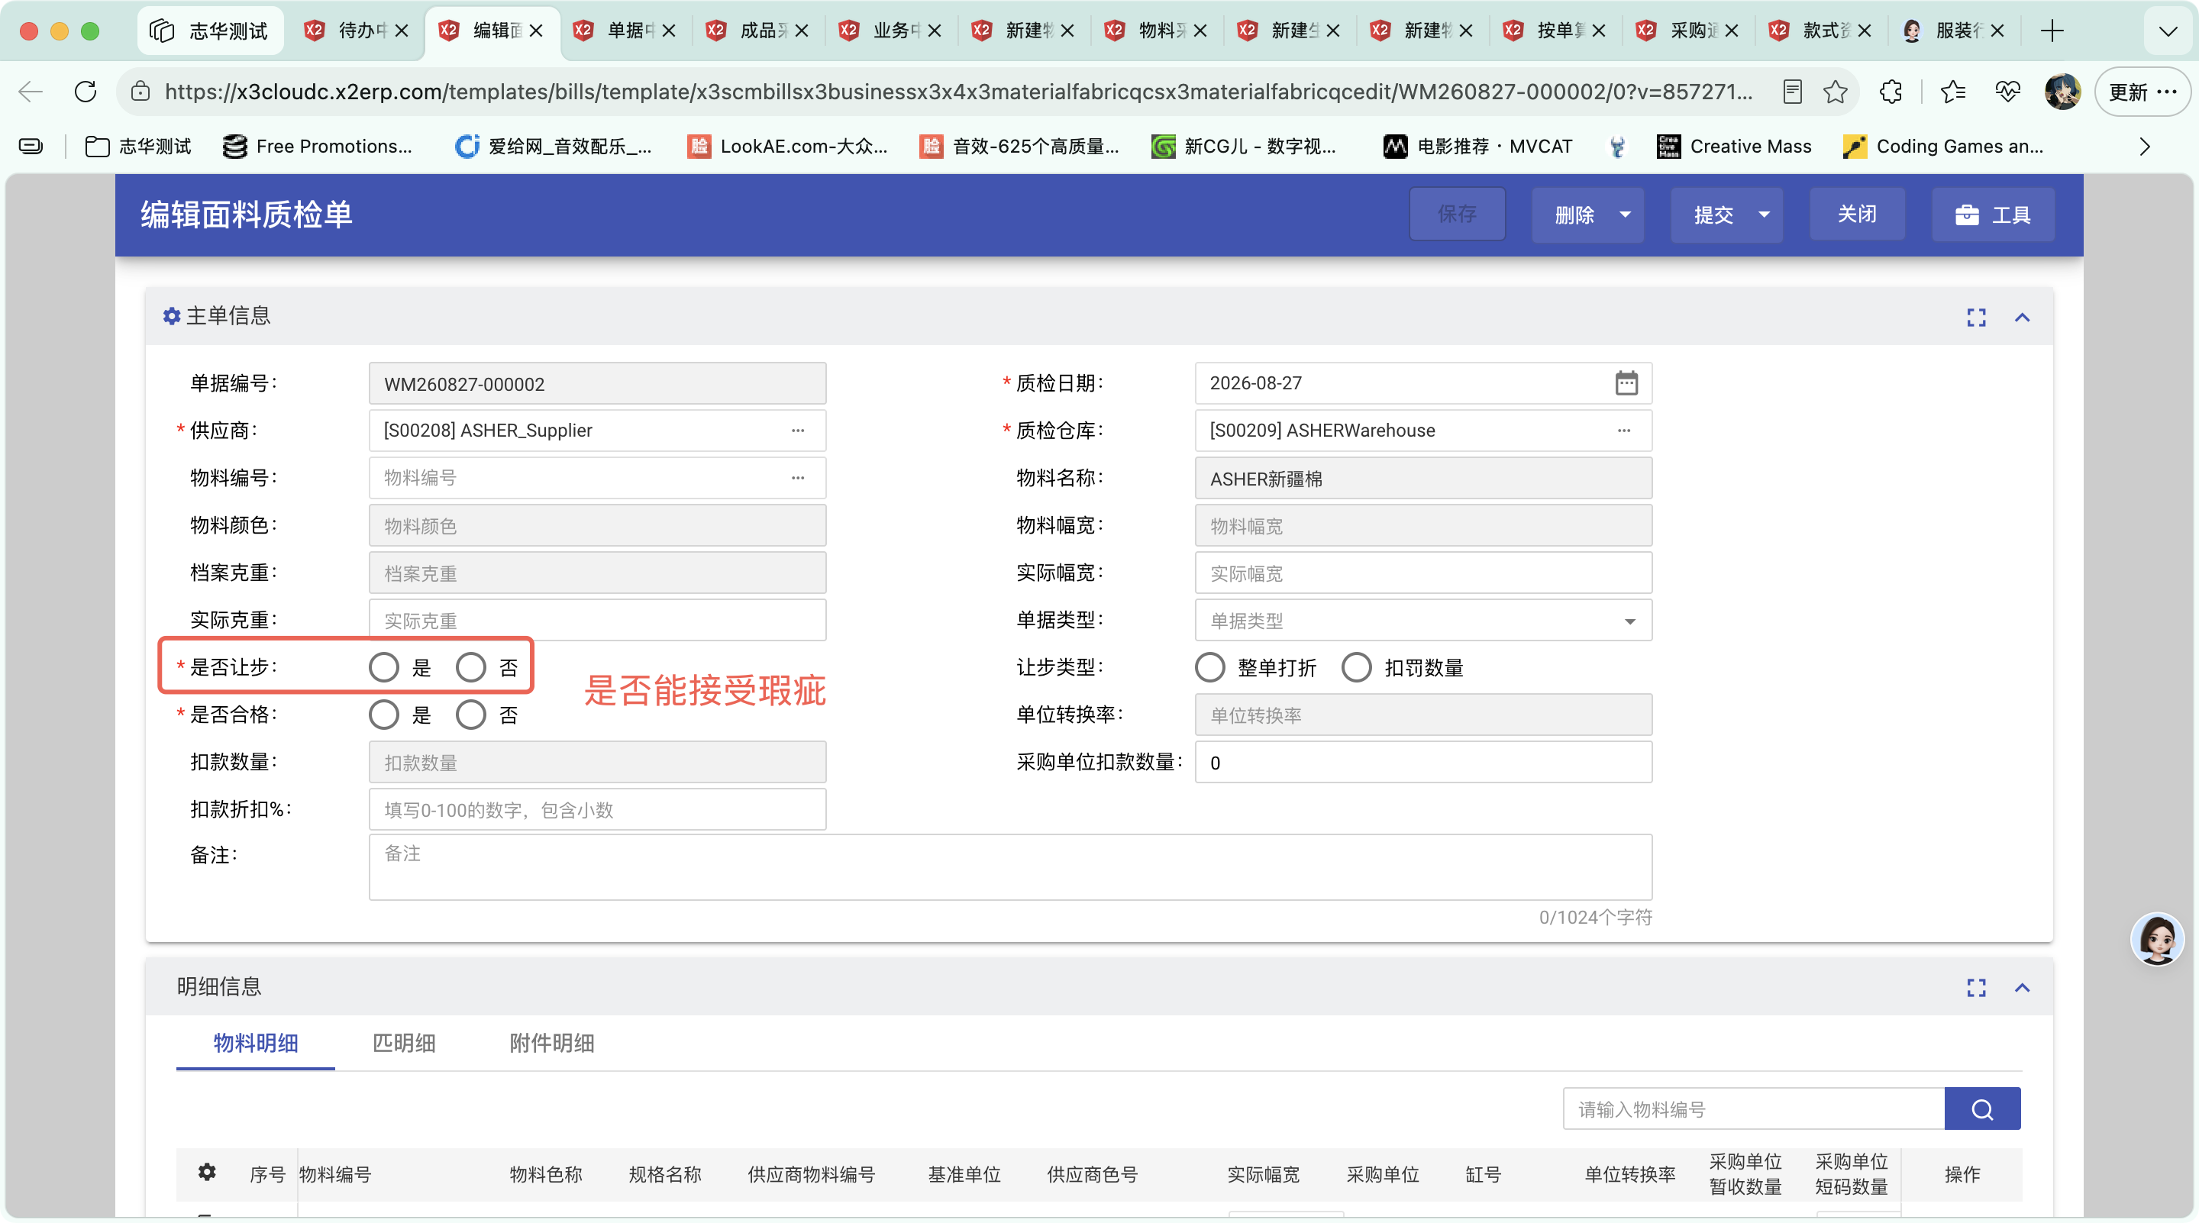The image size is (2199, 1223).
Task: Open table column settings gear icon
Action: click(x=207, y=1172)
